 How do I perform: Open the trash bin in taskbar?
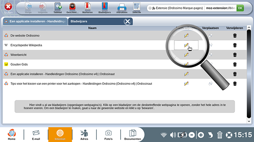pos(220,135)
